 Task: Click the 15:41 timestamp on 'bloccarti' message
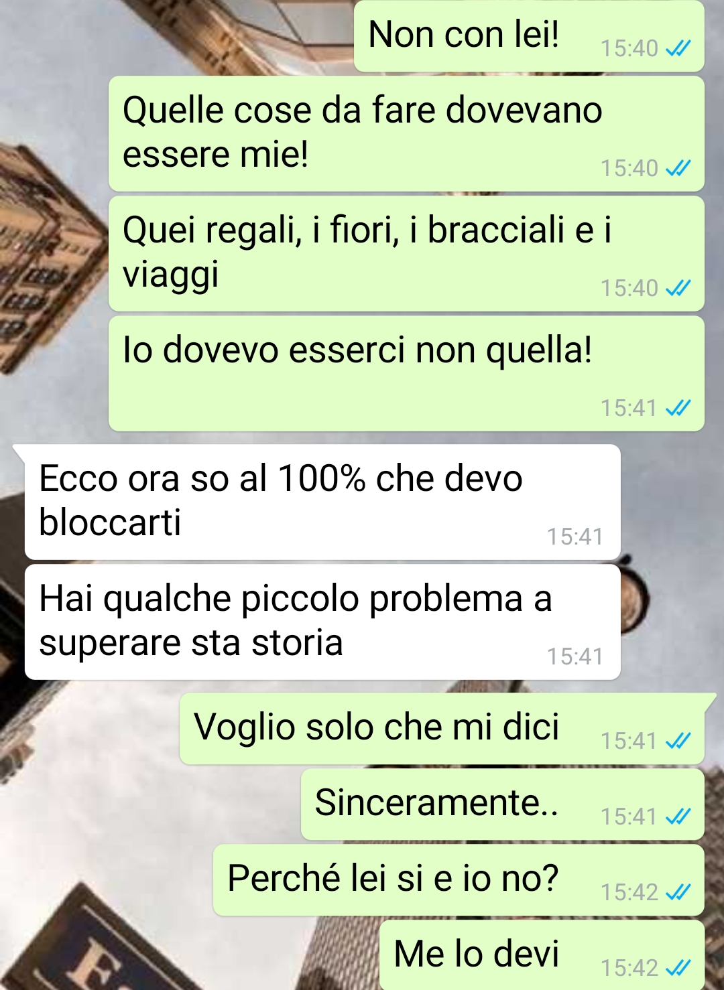coord(575,537)
